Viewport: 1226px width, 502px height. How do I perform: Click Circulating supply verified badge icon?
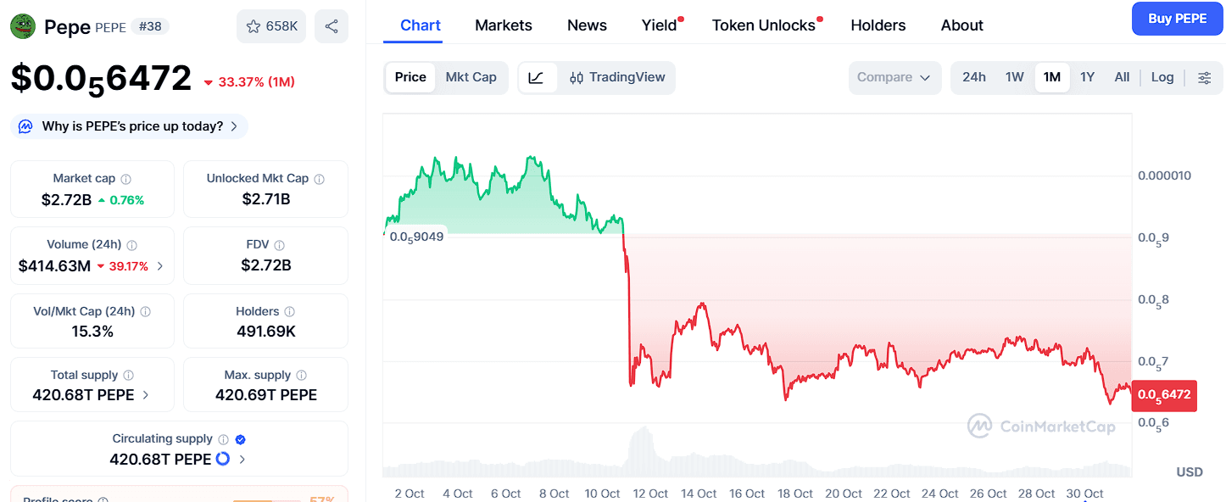240,439
